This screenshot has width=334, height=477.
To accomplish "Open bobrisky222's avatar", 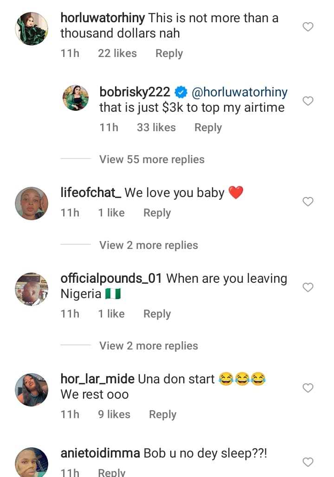I will click(x=76, y=98).
